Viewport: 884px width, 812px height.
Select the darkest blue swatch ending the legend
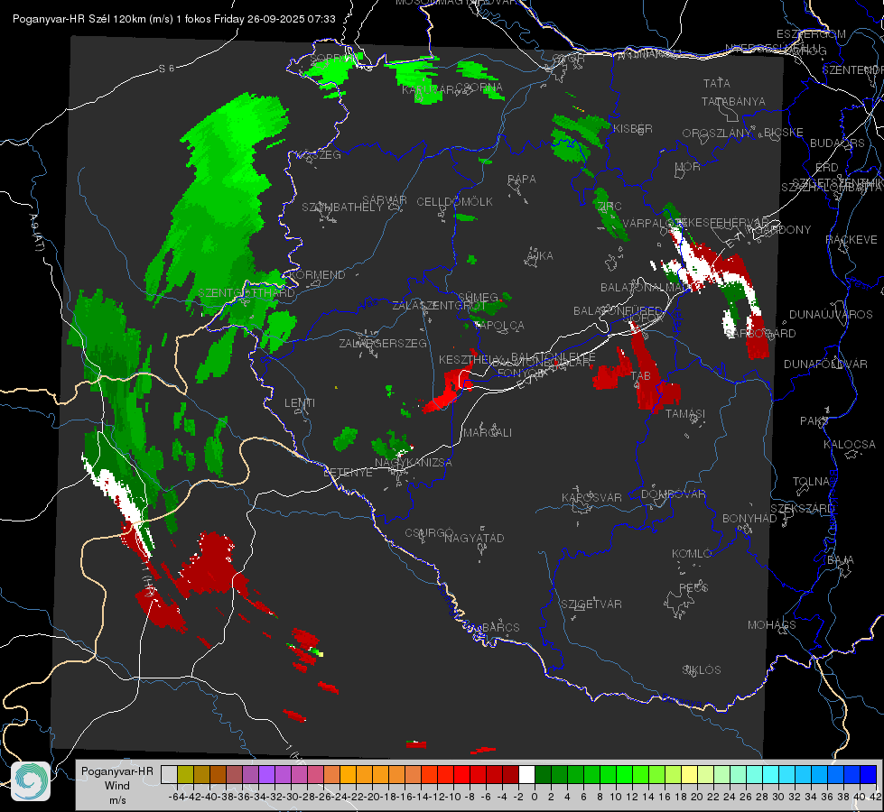coord(869,774)
